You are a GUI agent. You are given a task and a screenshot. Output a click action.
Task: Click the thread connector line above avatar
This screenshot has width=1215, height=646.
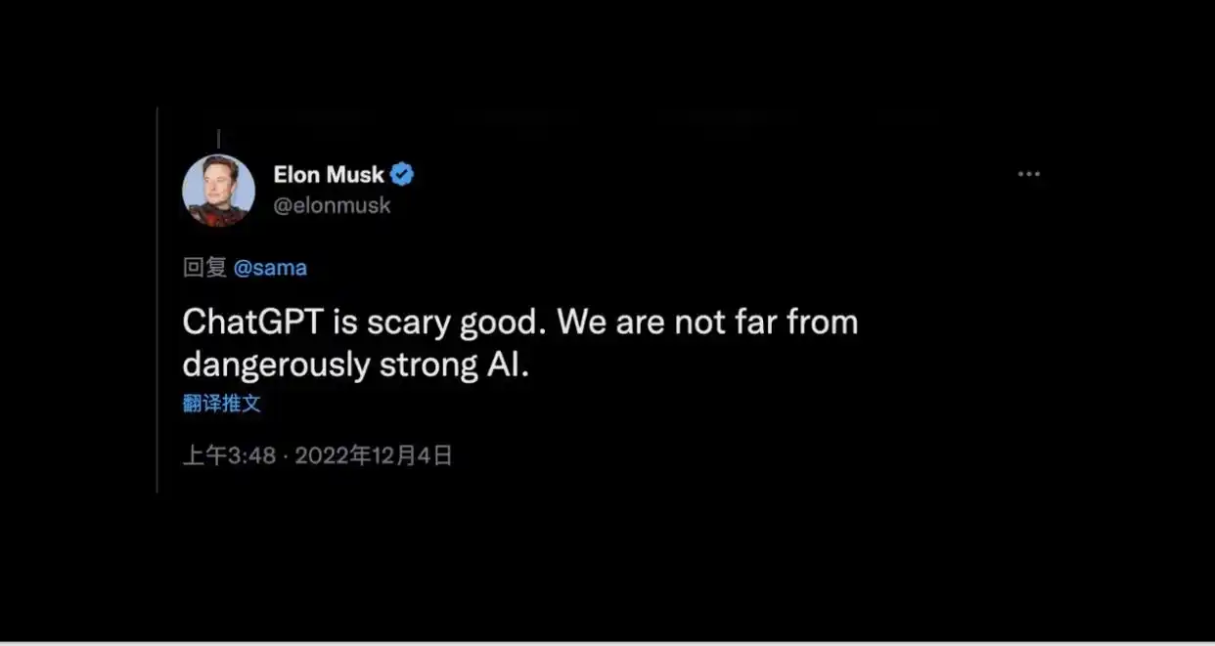coord(218,139)
